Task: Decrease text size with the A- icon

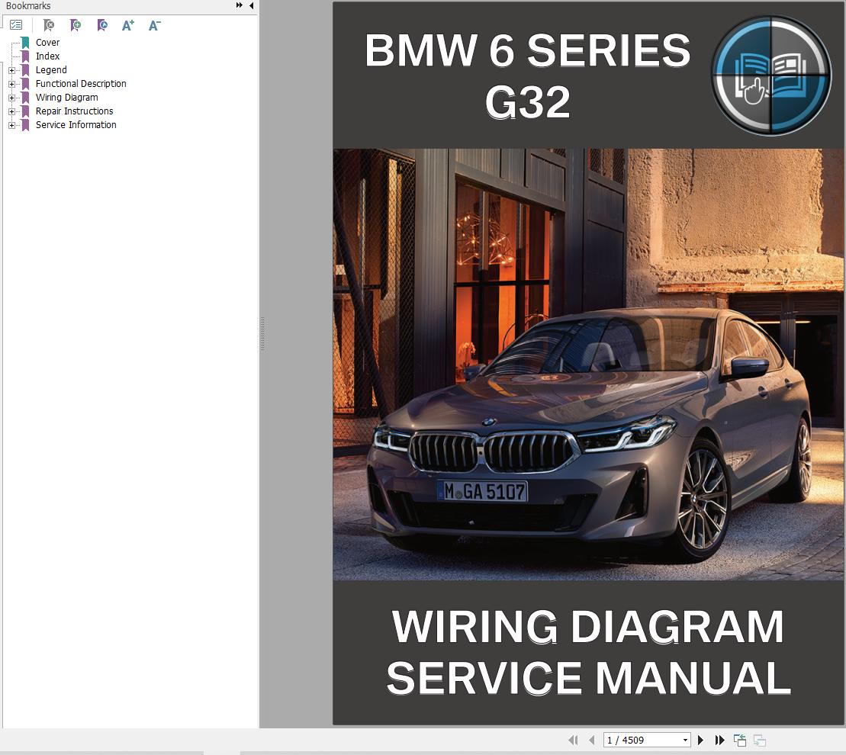Action: pos(153,25)
